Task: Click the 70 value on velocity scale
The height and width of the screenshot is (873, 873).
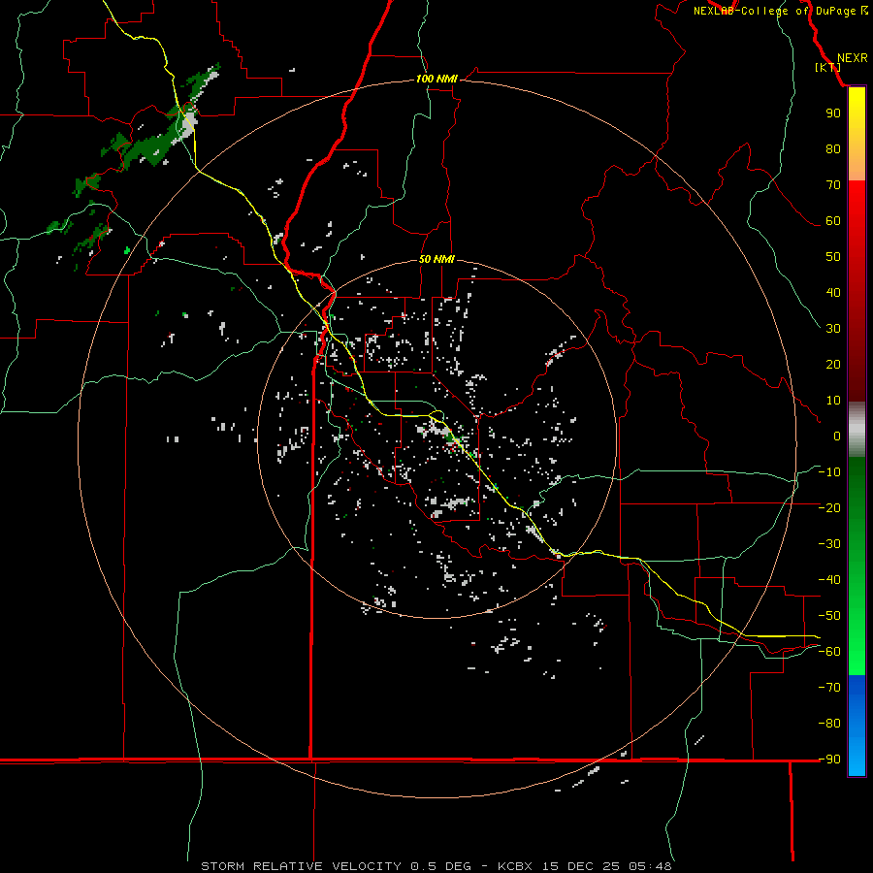Action: pos(833,185)
